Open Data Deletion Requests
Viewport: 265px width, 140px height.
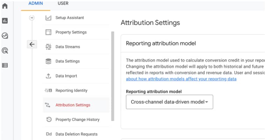(x=76, y=134)
